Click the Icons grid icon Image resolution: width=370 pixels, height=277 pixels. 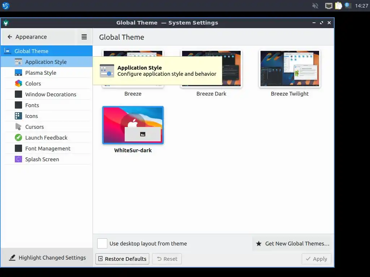click(18, 116)
